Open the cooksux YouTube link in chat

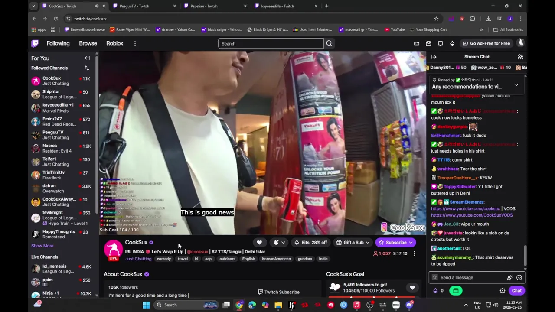[x=465, y=209]
